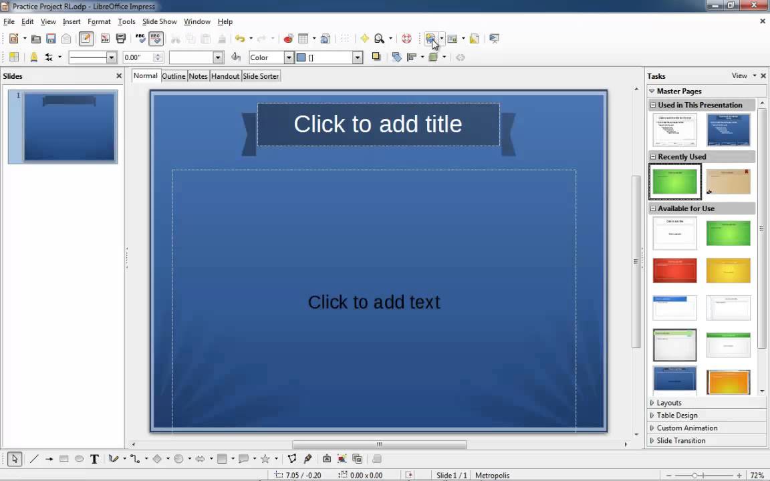Select the Curve drawing tool
The width and height of the screenshot is (770, 481).
(114, 459)
